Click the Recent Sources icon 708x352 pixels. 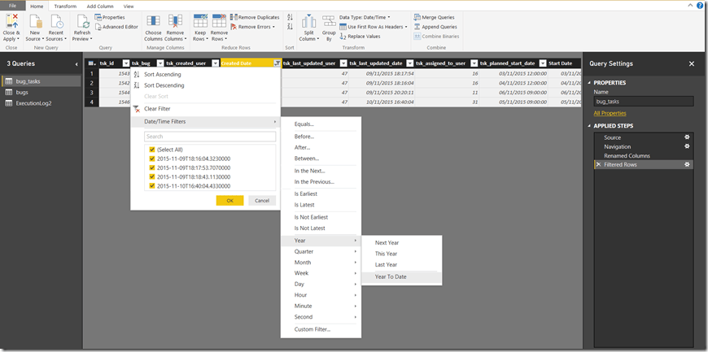coord(56,22)
